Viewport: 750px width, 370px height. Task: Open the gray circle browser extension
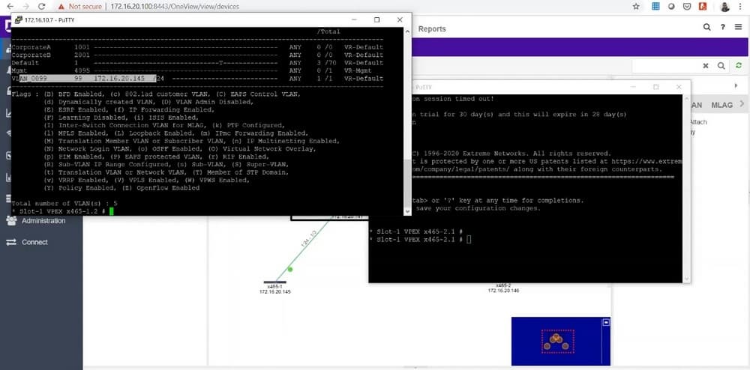[x=671, y=7]
